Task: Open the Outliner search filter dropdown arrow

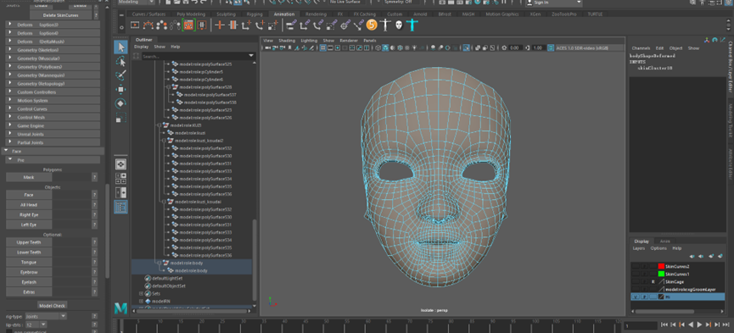Action: coord(251,56)
